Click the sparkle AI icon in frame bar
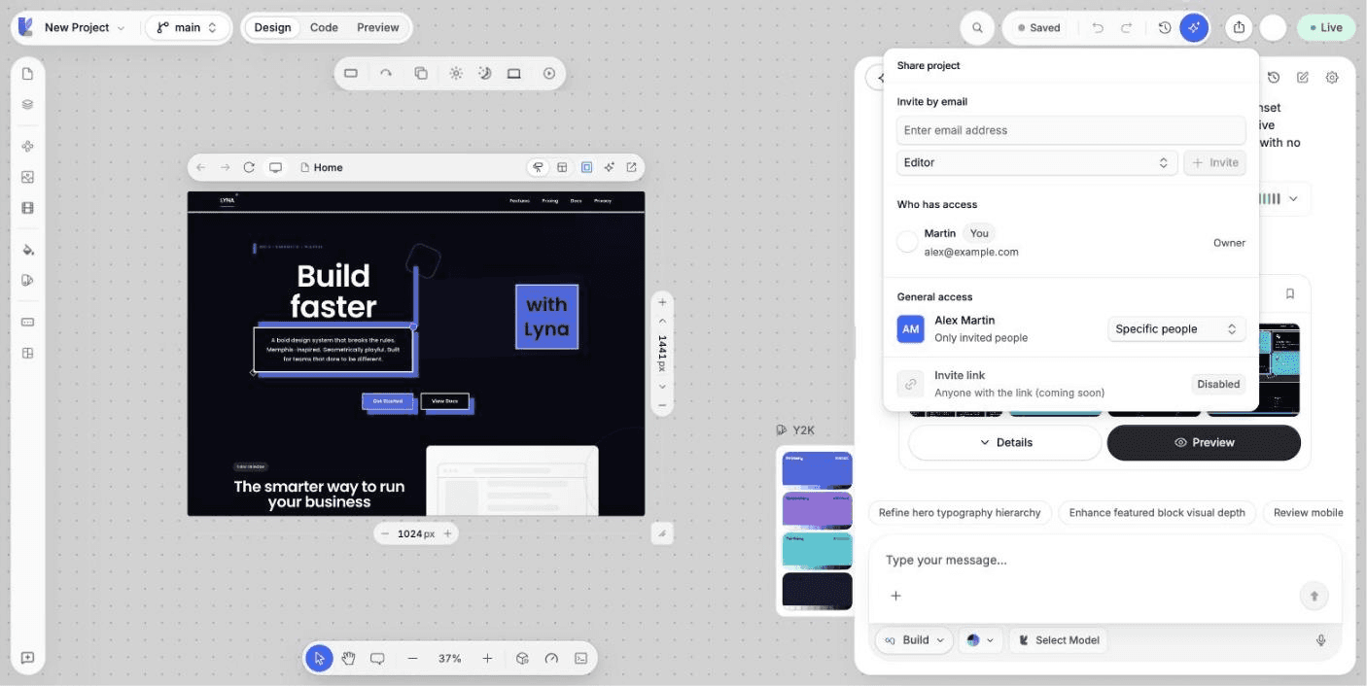Viewport: 1367px width, 686px height. coord(610,167)
